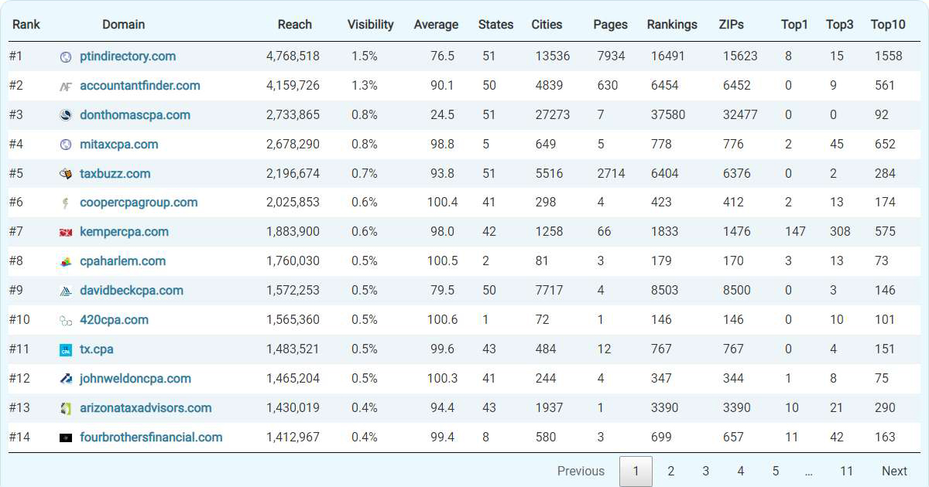Open the davidbeckcpa.com domain link
The height and width of the screenshot is (487, 929).
[x=132, y=291]
